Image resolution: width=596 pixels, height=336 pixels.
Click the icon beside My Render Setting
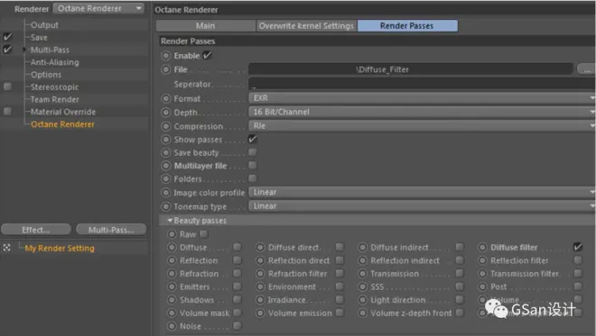pyautogui.click(x=7, y=248)
